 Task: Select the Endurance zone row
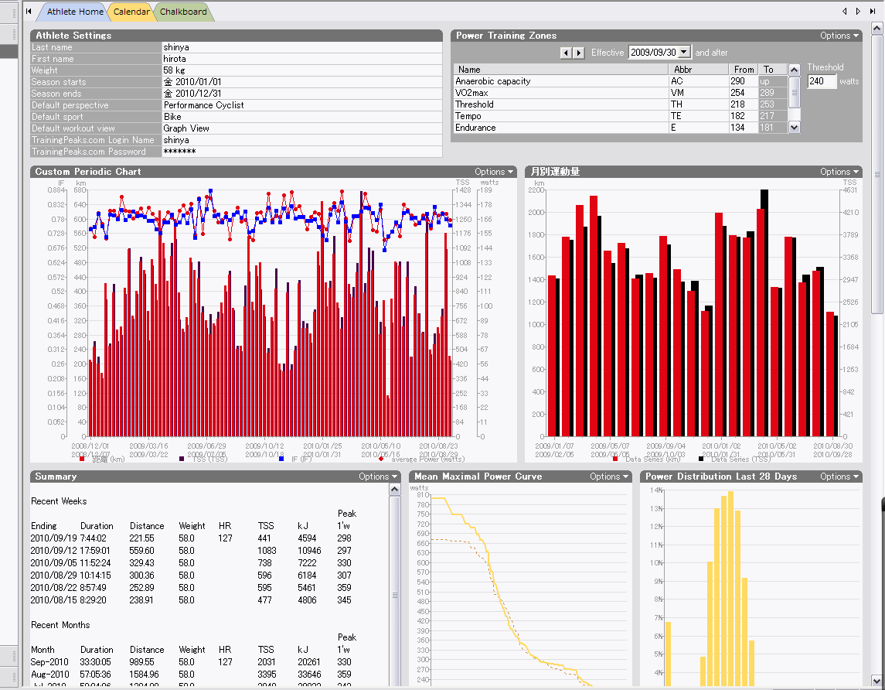pyautogui.click(x=621, y=128)
